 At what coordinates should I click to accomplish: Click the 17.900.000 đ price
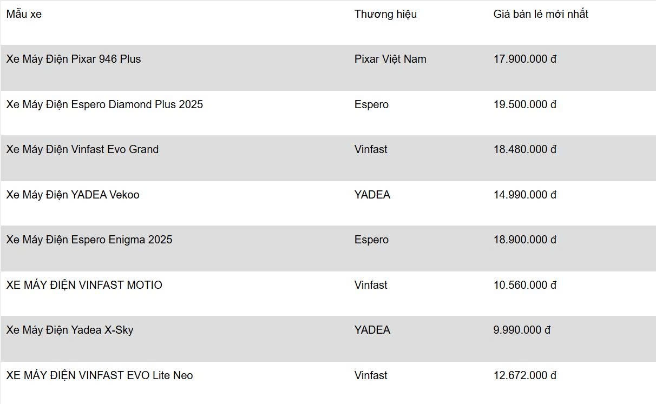tap(524, 59)
